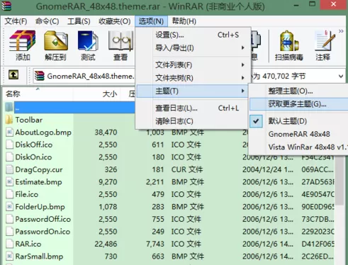
Task: Expand the 文件列表(F) submenu
Action: 192,65
